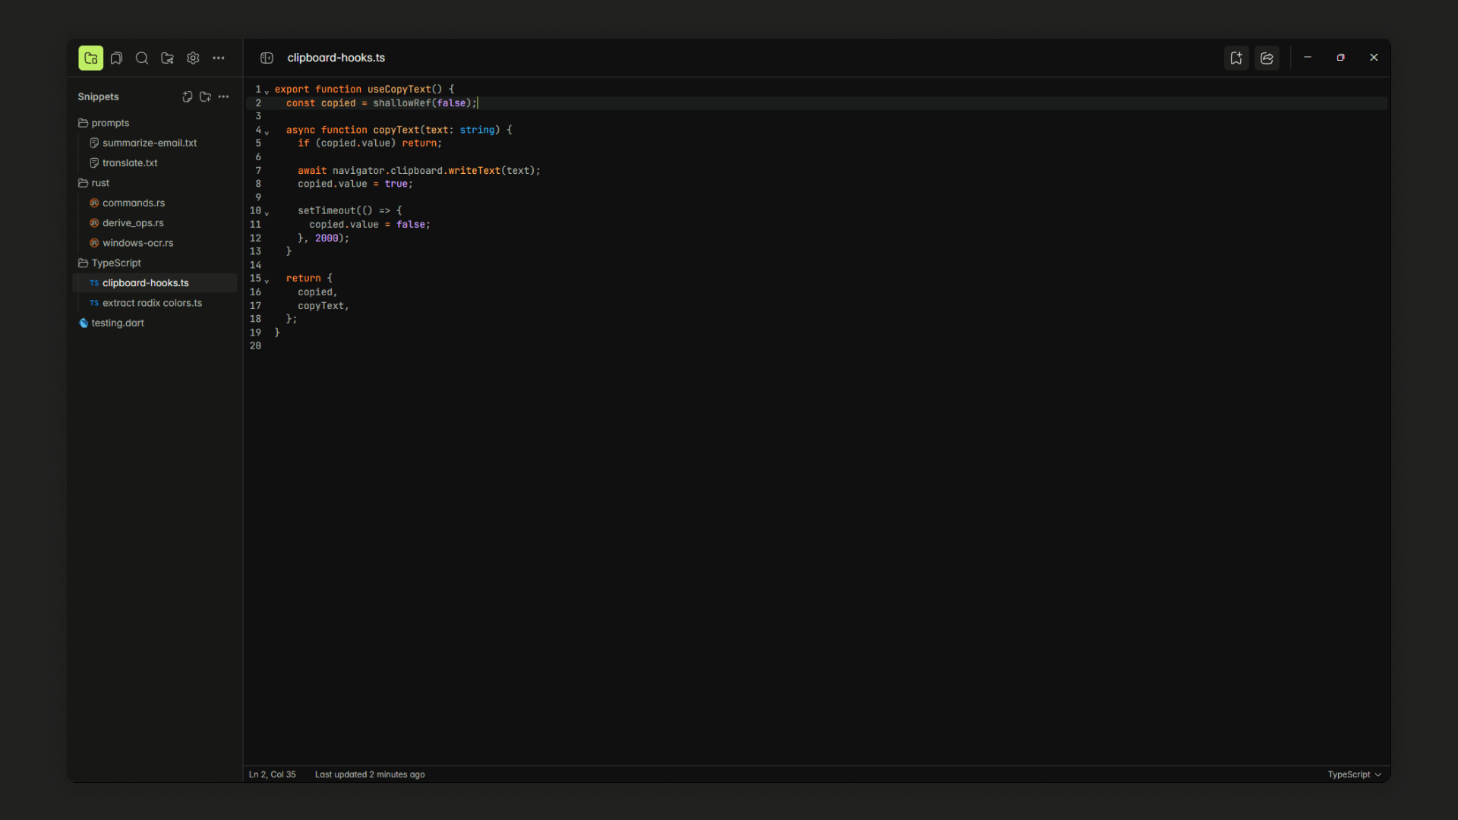
Task: Click the 2000 timeout value on line 12
Action: click(x=327, y=238)
